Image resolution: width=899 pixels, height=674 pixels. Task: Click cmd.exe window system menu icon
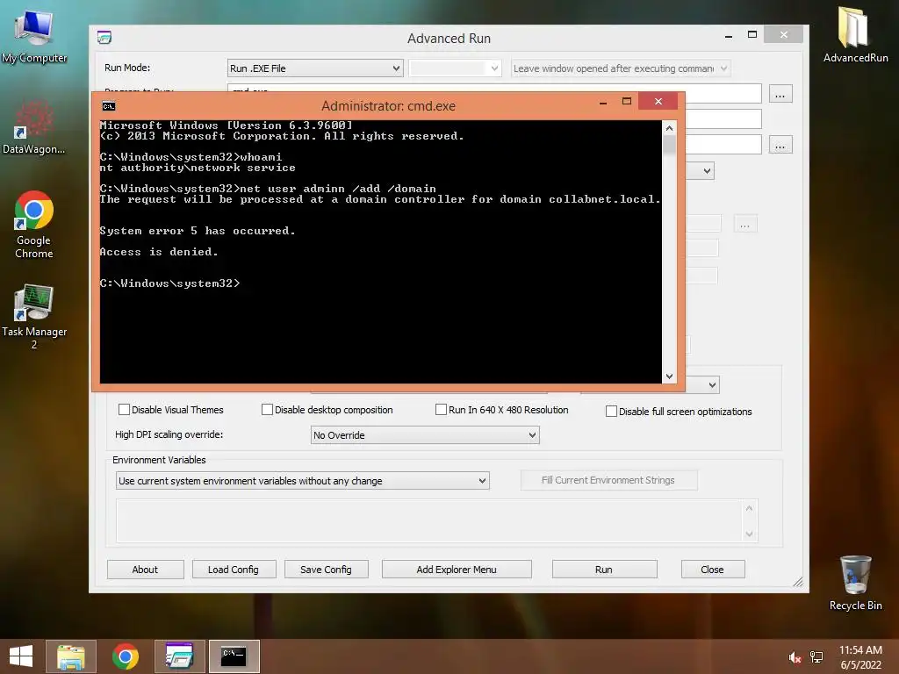click(108, 106)
